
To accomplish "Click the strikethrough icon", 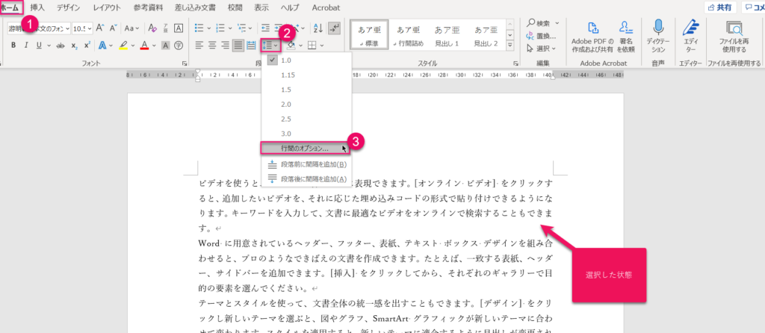I will click(x=59, y=46).
